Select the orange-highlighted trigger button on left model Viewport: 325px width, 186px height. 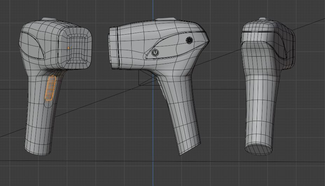click(x=51, y=88)
